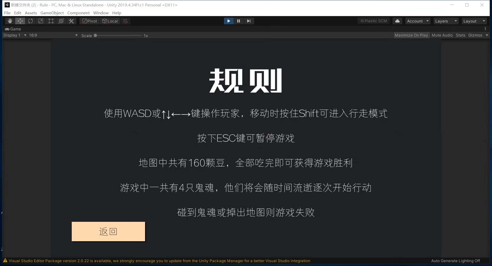The height and width of the screenshot is (266, 492).
Task: Open the File menu
Action: 7,13
